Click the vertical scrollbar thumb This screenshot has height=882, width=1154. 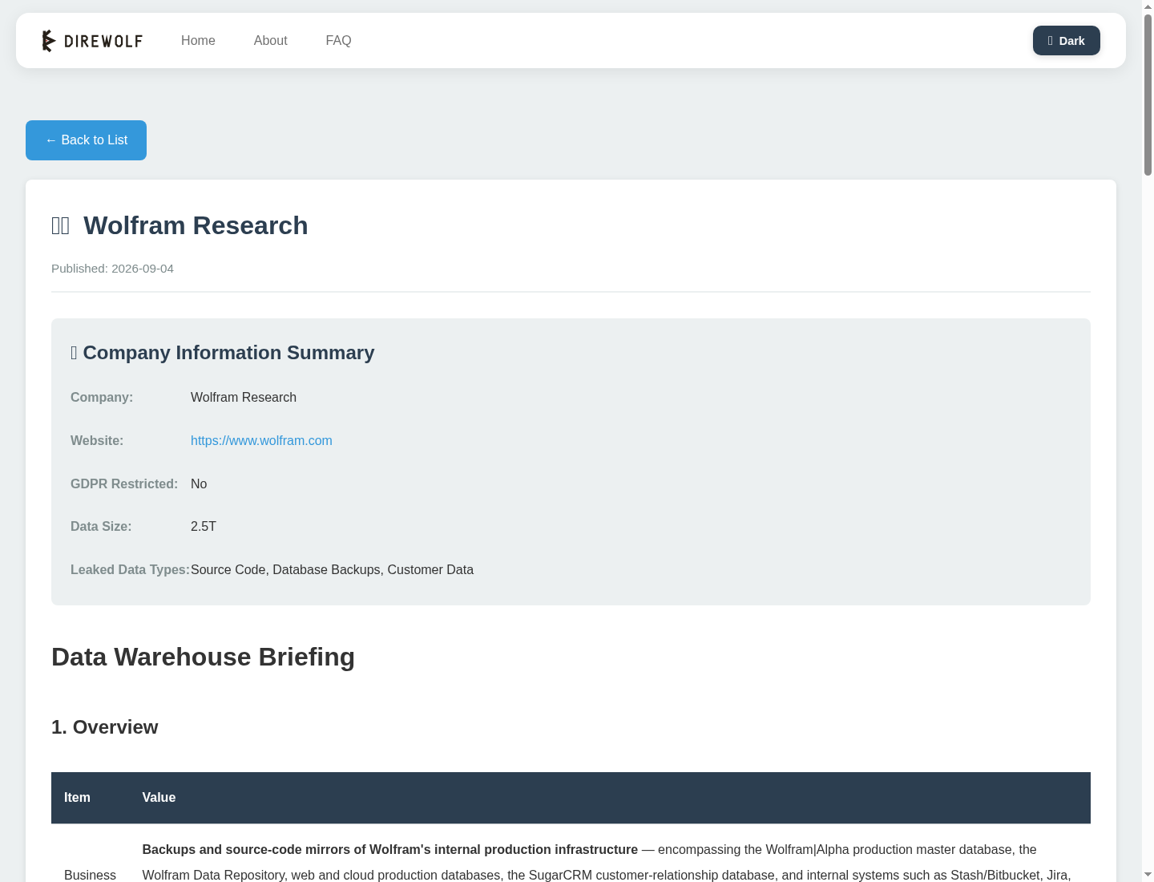point(1148,95)
